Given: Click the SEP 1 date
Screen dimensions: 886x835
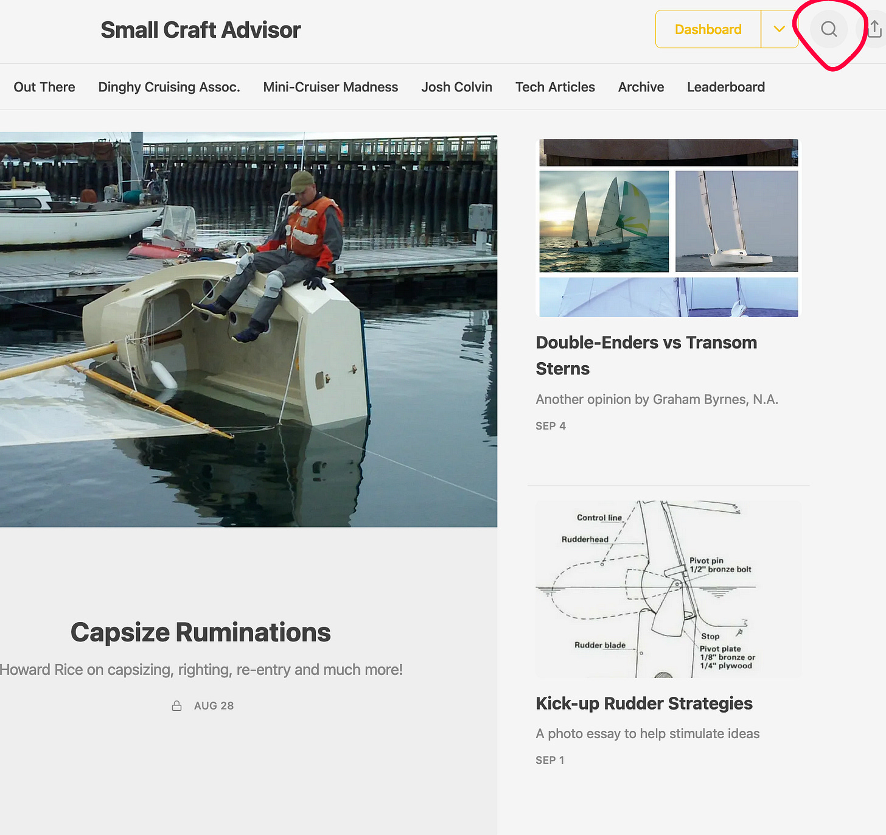Looking at the screenshot, I should click(550, 760).
